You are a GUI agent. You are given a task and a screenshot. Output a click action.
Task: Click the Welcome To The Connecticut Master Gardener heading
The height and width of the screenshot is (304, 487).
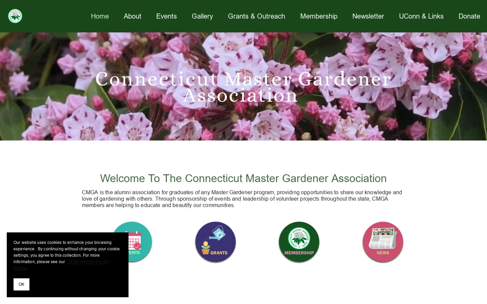point(243,178)
